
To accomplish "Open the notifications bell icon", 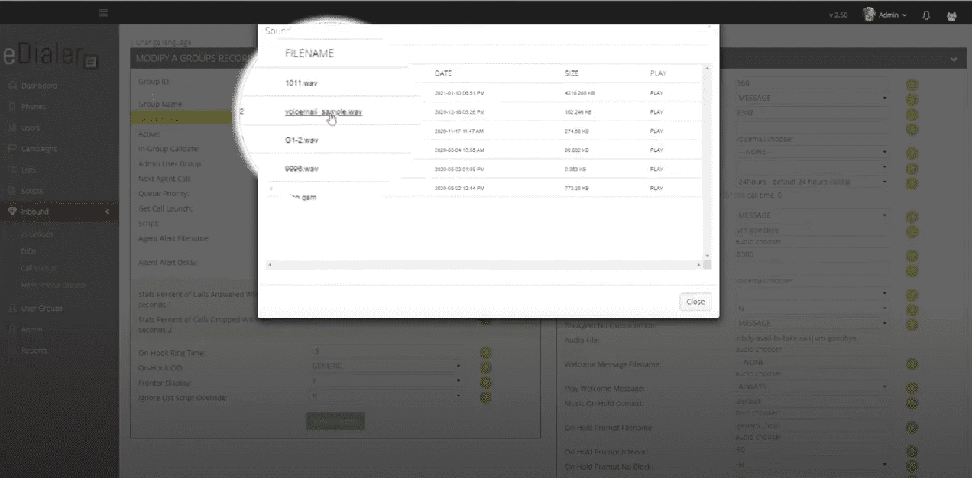I will tap(926, 15).
